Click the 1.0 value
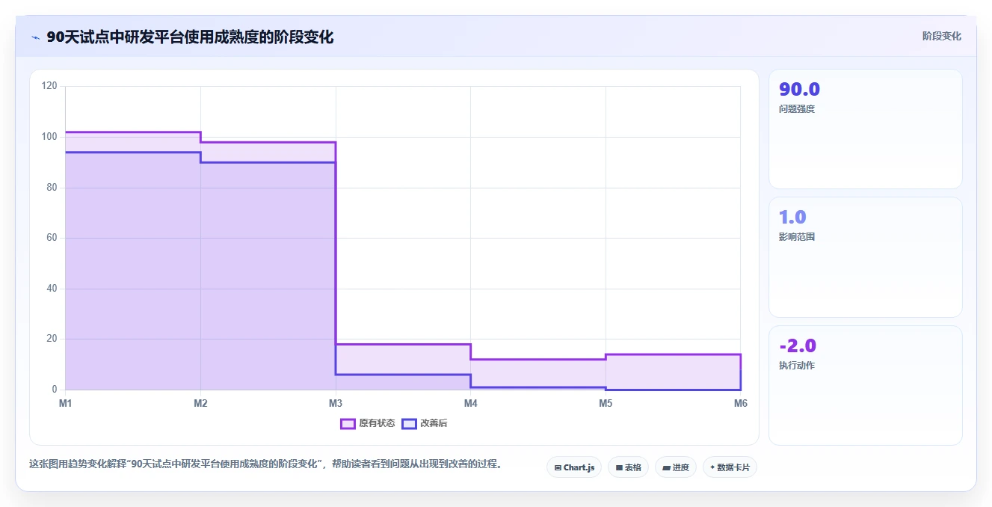This screenshot has width=992, height=507. (792, 218)
